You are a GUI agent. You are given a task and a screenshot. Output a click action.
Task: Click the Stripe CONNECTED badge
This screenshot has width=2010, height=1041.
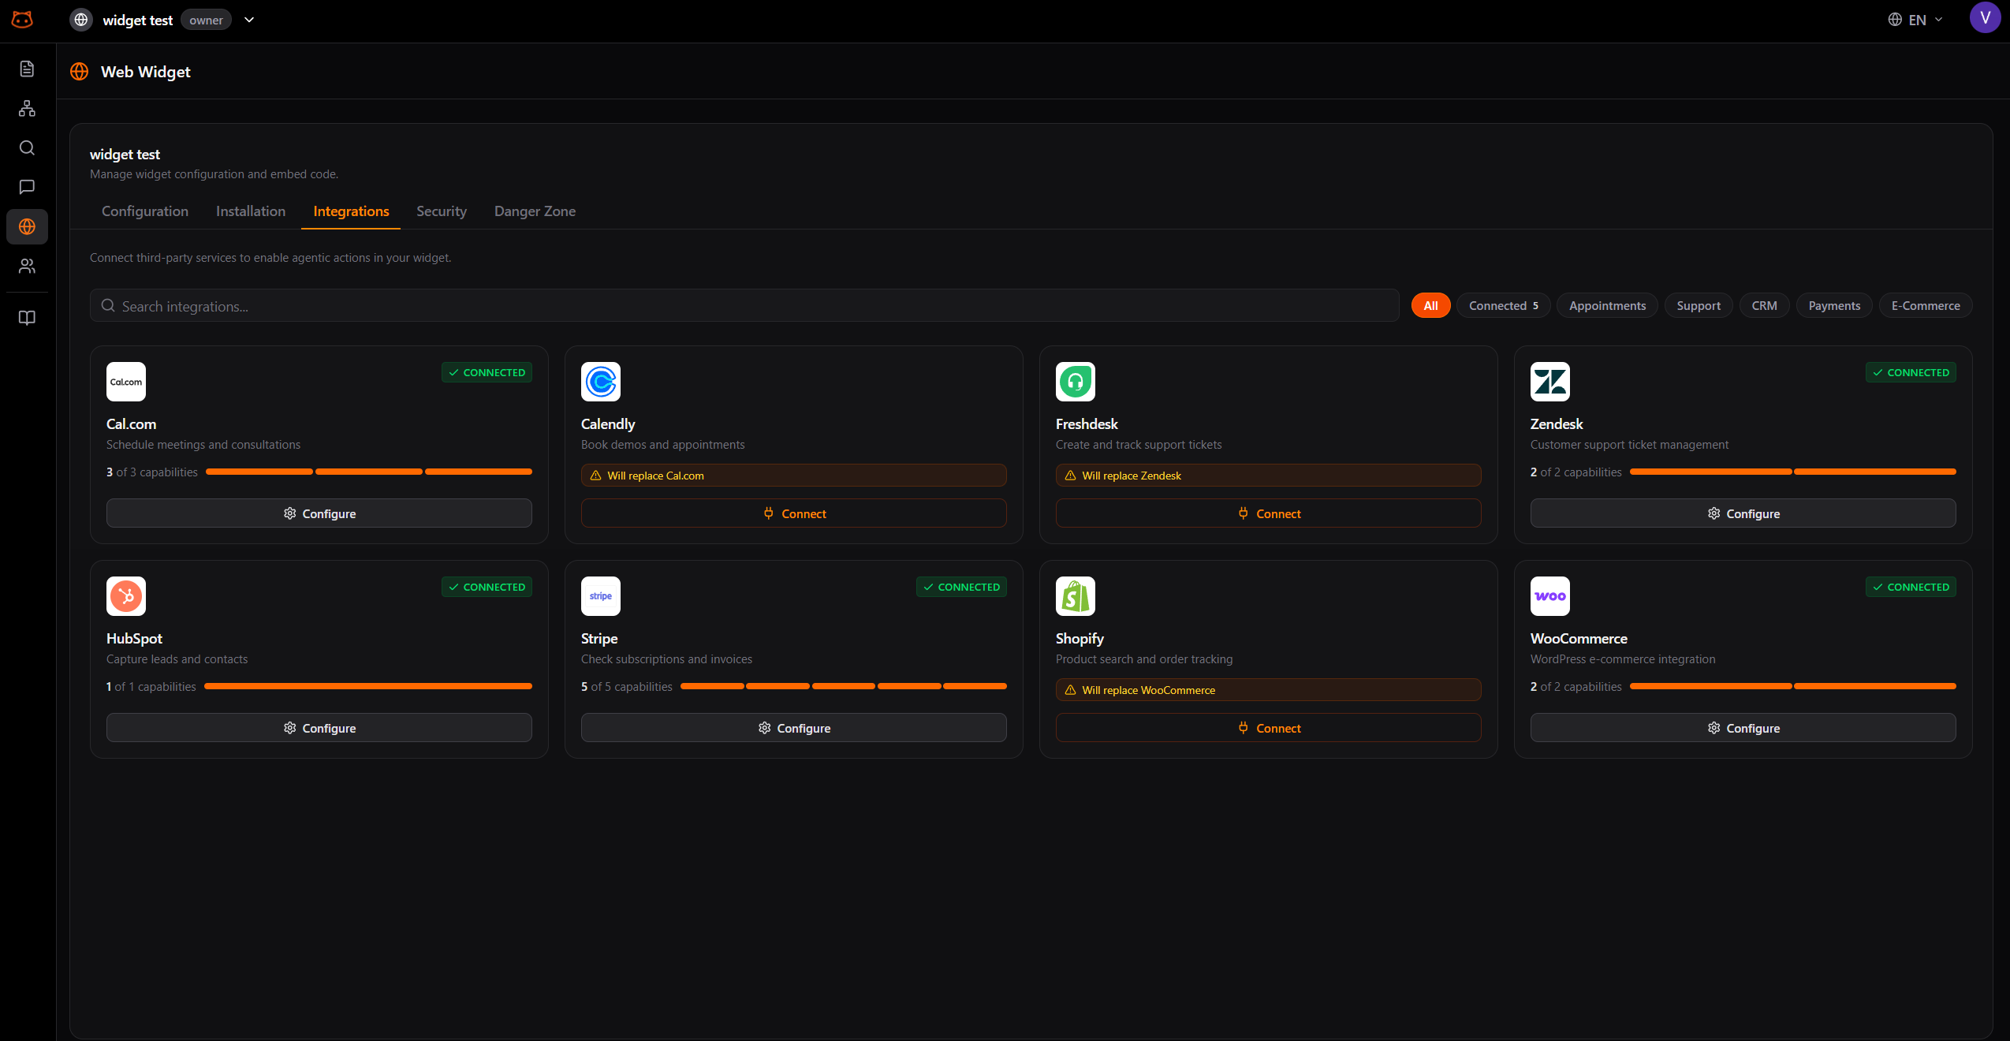point(962,587)
